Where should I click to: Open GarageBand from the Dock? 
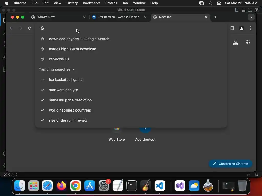click(146, 186)
